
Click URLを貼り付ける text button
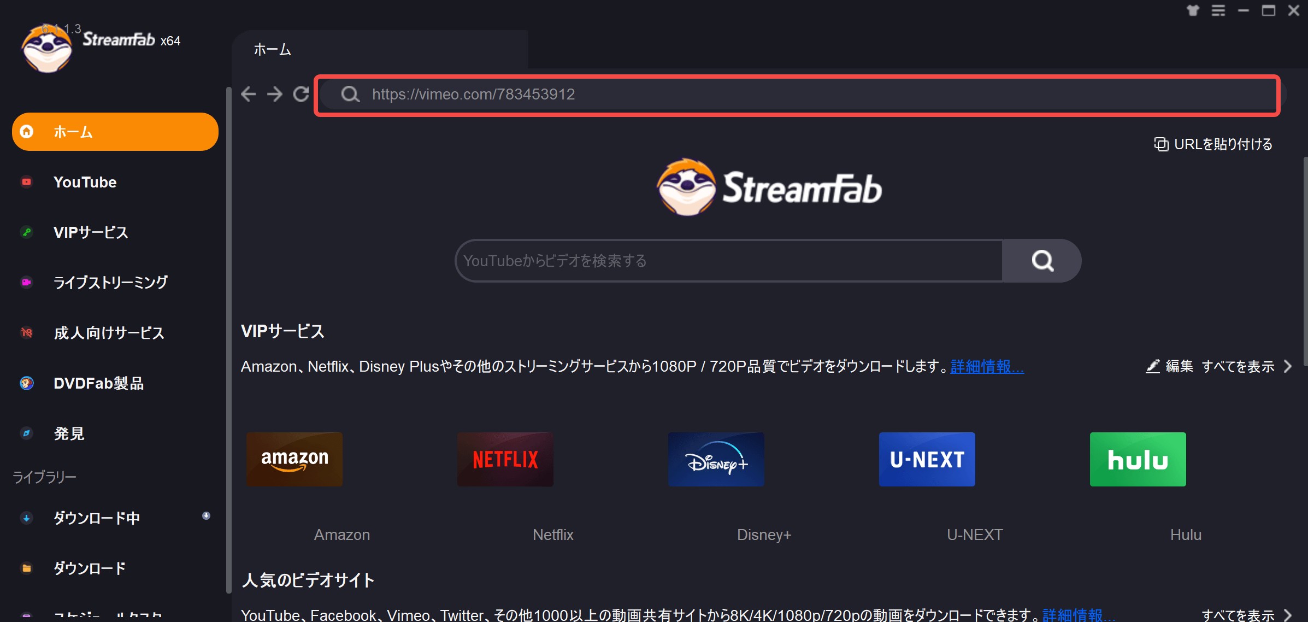click(x=1223, y=144)
